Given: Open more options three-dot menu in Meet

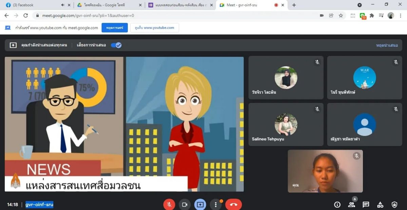Looking at the screenshot, I should tap(216, 205).
